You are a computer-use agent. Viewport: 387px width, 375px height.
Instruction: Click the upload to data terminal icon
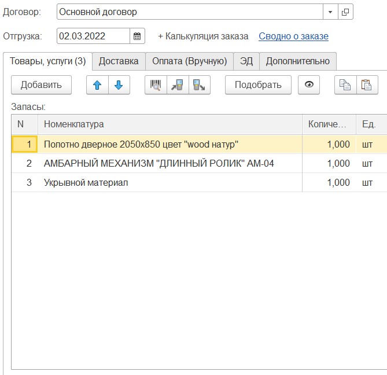199,85
